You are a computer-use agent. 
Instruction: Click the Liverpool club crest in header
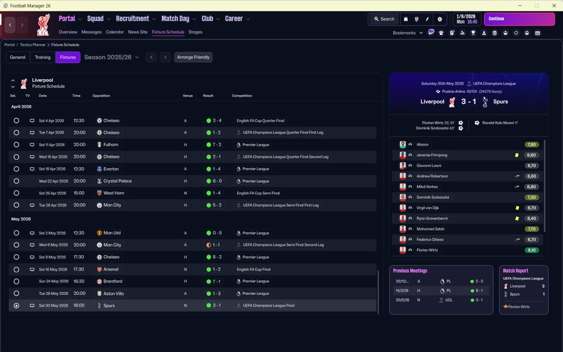click(43, 25)
